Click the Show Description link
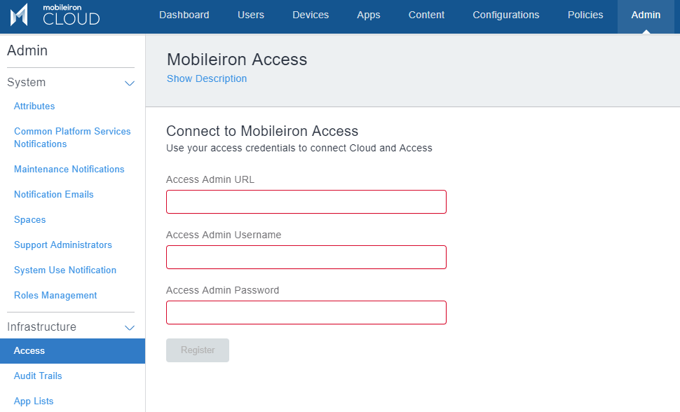Viewport: 680px width, 412px height. pyautogui.click(x=207, y=78)
